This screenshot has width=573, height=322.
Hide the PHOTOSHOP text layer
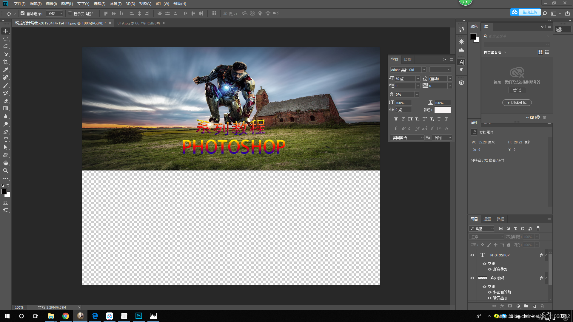(x=472, y=255)
